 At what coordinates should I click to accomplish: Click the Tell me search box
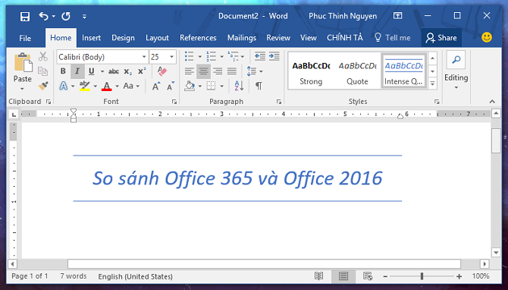click(392, 38)
